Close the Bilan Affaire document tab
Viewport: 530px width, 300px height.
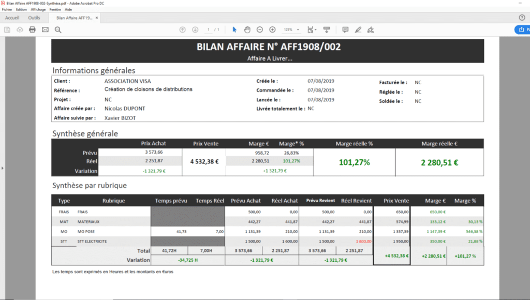97,18
